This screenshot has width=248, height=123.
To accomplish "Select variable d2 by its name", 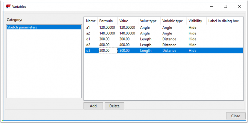I will coord(88,45).
